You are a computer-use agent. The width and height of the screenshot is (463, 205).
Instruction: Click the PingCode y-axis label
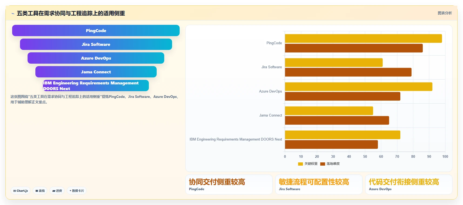coord(274,43)
